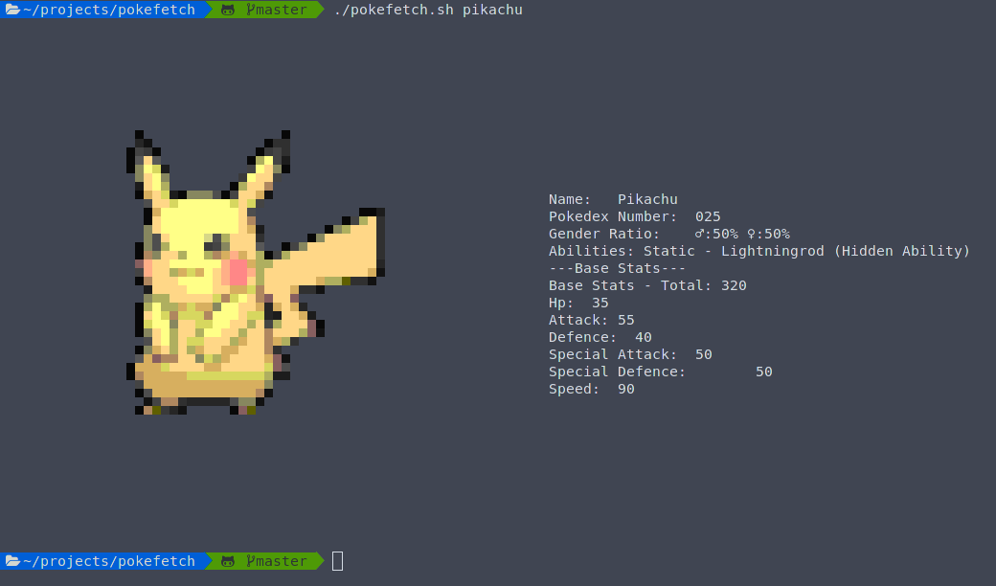Click the master branch label in bottom prompt
Image resolution: width=996 pixels, height=586 pixels.
(282, 561)
